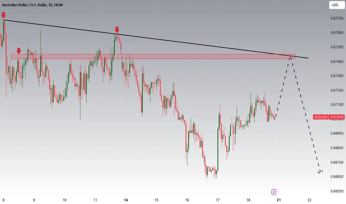Select the red horizontal resistance zone rectangle
This screenshot has width=346, height=204.
[x=153, y=56]
